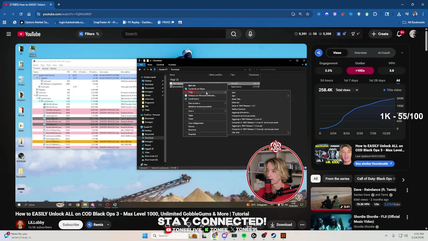
Task: Open the Options Market bookmark
Action: click(x=34, y=22)
